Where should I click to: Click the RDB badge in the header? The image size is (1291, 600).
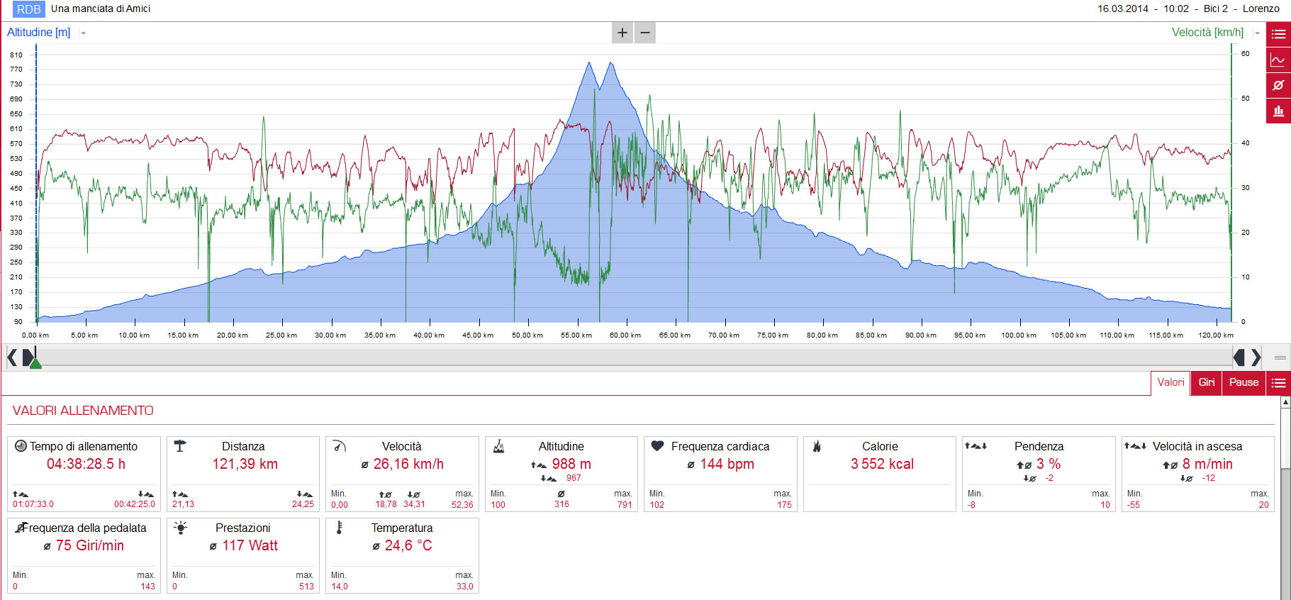(x=29, y=9)
